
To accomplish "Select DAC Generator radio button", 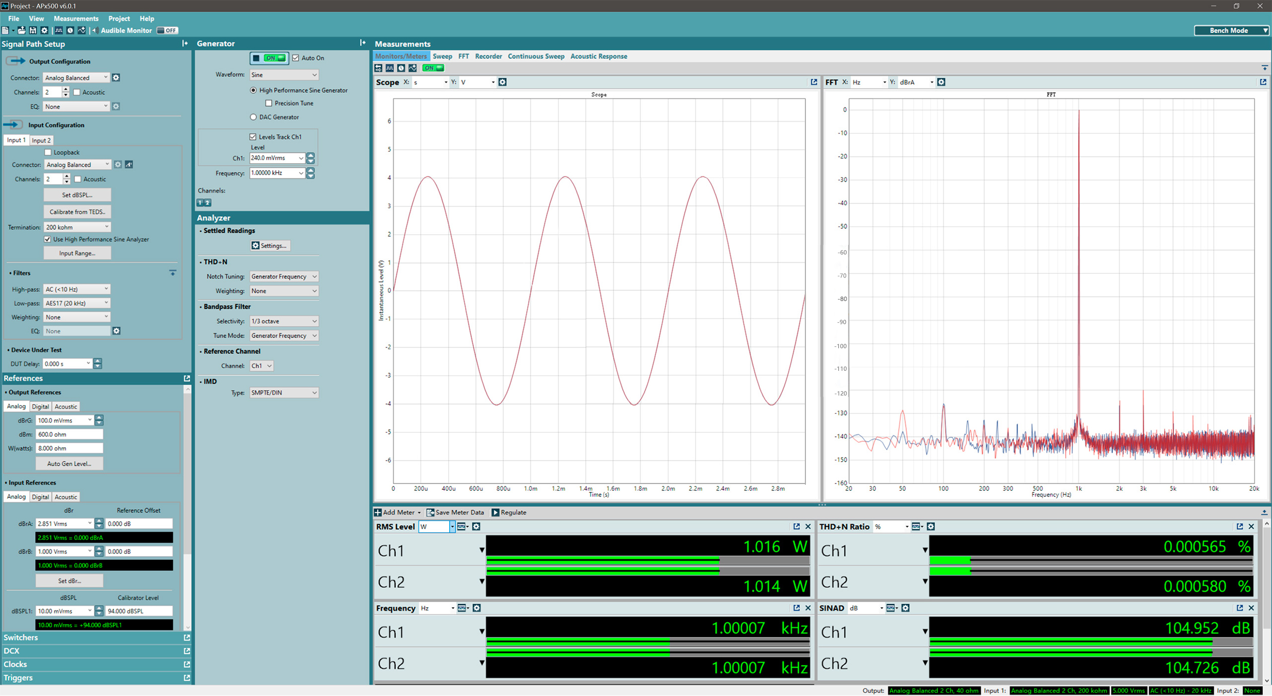I will click(x=253, y=117).
